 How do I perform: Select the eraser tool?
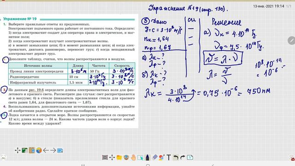pyautogui.click(x=155, y=157)
